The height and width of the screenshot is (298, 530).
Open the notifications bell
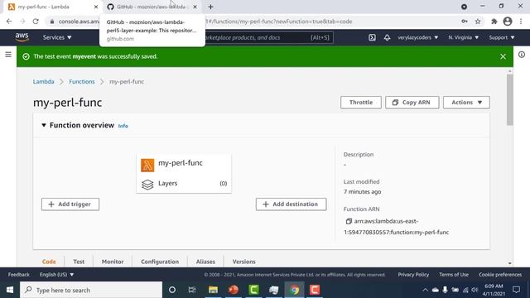(x=387, y=37)
